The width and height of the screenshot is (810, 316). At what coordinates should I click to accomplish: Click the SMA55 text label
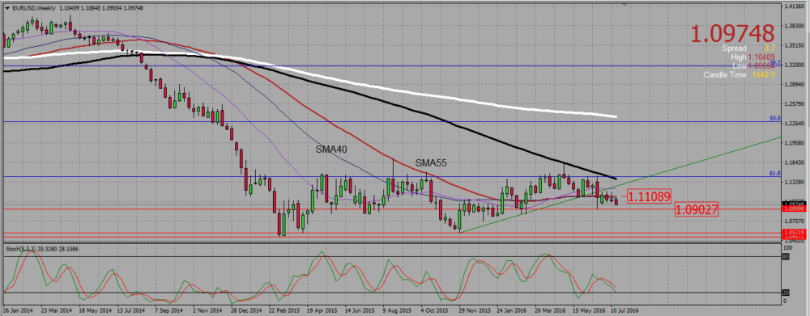431,163
